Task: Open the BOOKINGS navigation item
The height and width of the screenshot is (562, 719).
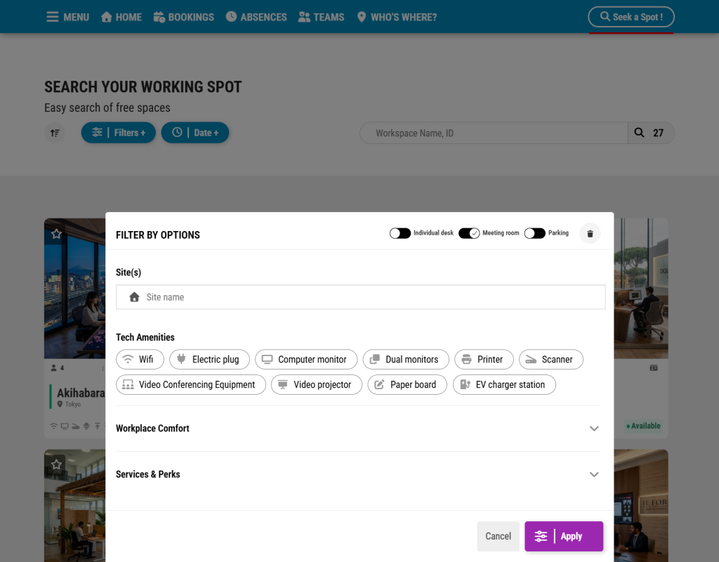Action: [183, 17]
